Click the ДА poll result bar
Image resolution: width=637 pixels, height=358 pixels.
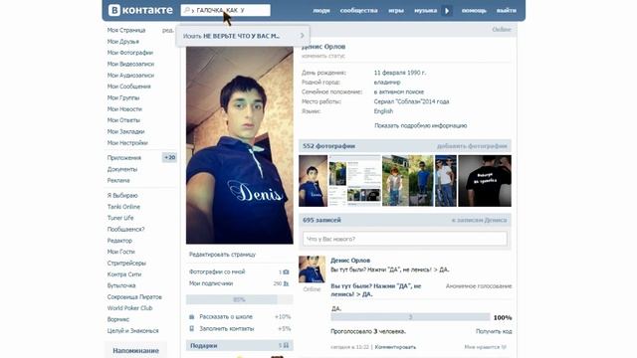click(x=410, y=317)
